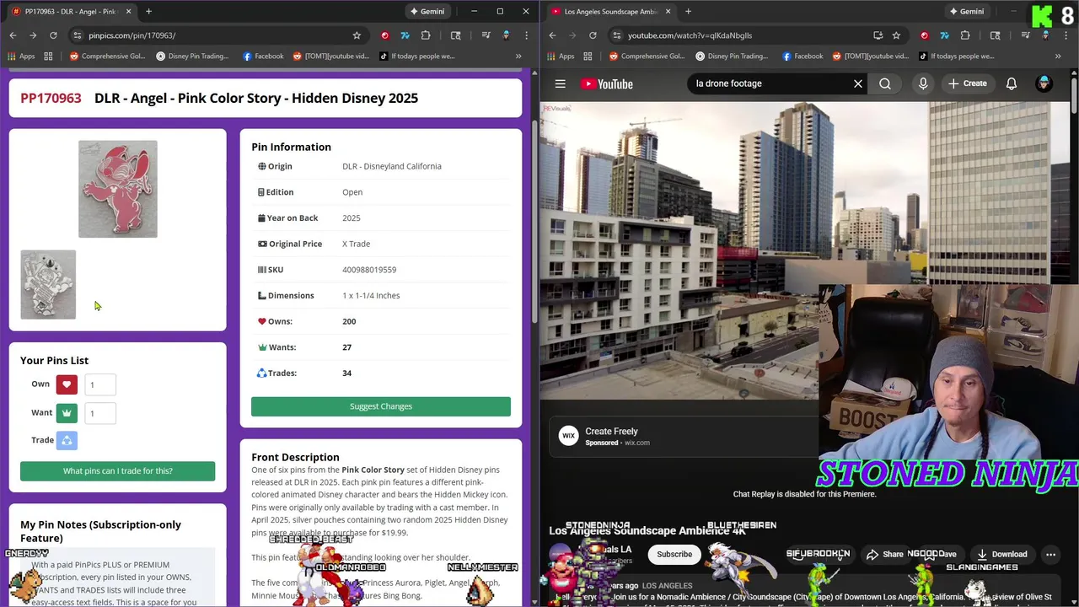Click install app icon in YouTube address bar
1079x607 pixels.
pos(878,35)
